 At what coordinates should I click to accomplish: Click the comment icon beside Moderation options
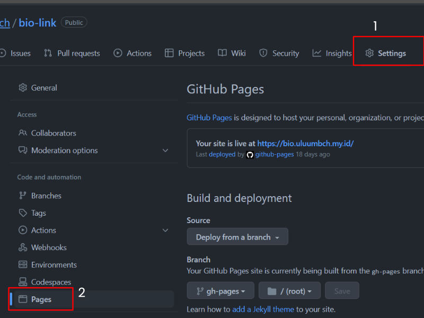tap(23, 150)
